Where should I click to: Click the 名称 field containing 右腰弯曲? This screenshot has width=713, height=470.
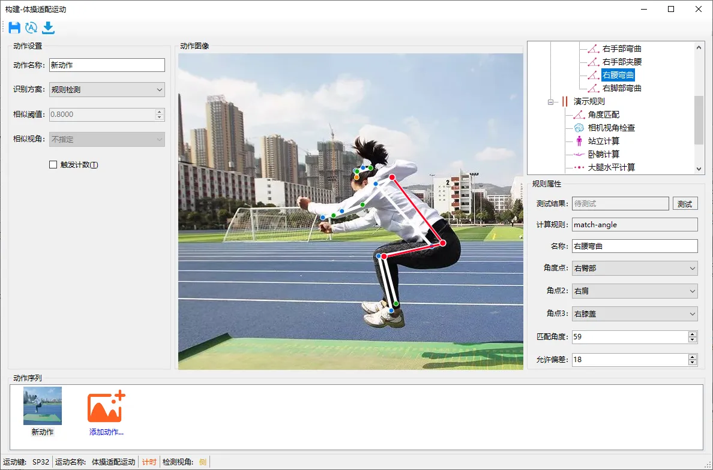634,246
